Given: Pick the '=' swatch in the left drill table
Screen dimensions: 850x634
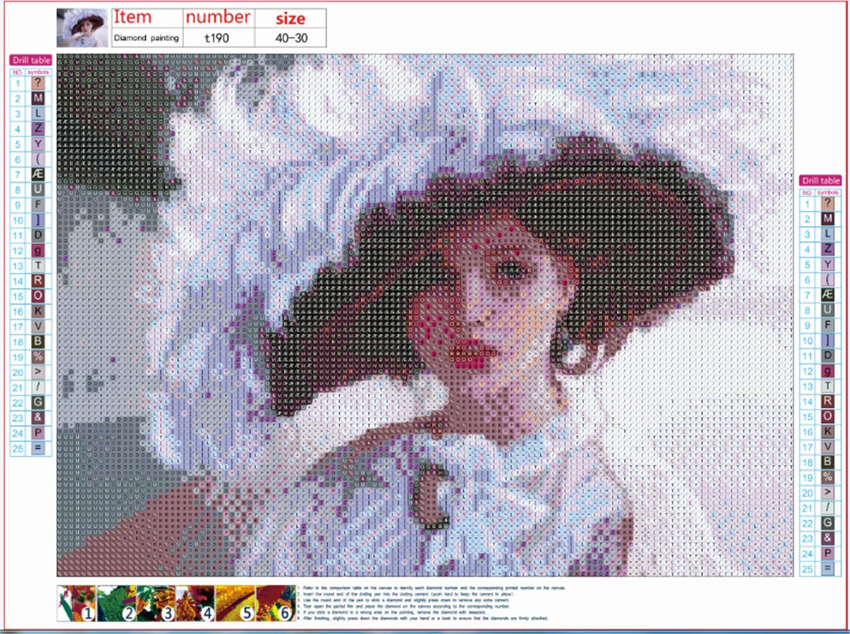Looking at the screenshot, I should [39, 448].
